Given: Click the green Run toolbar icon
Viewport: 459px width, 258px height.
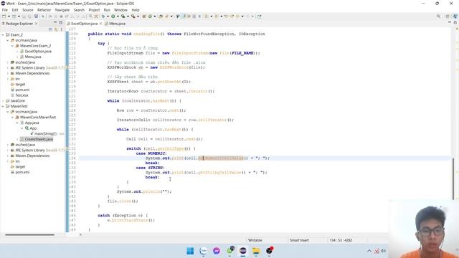Looking at the screenshot, I should point(113,16).
